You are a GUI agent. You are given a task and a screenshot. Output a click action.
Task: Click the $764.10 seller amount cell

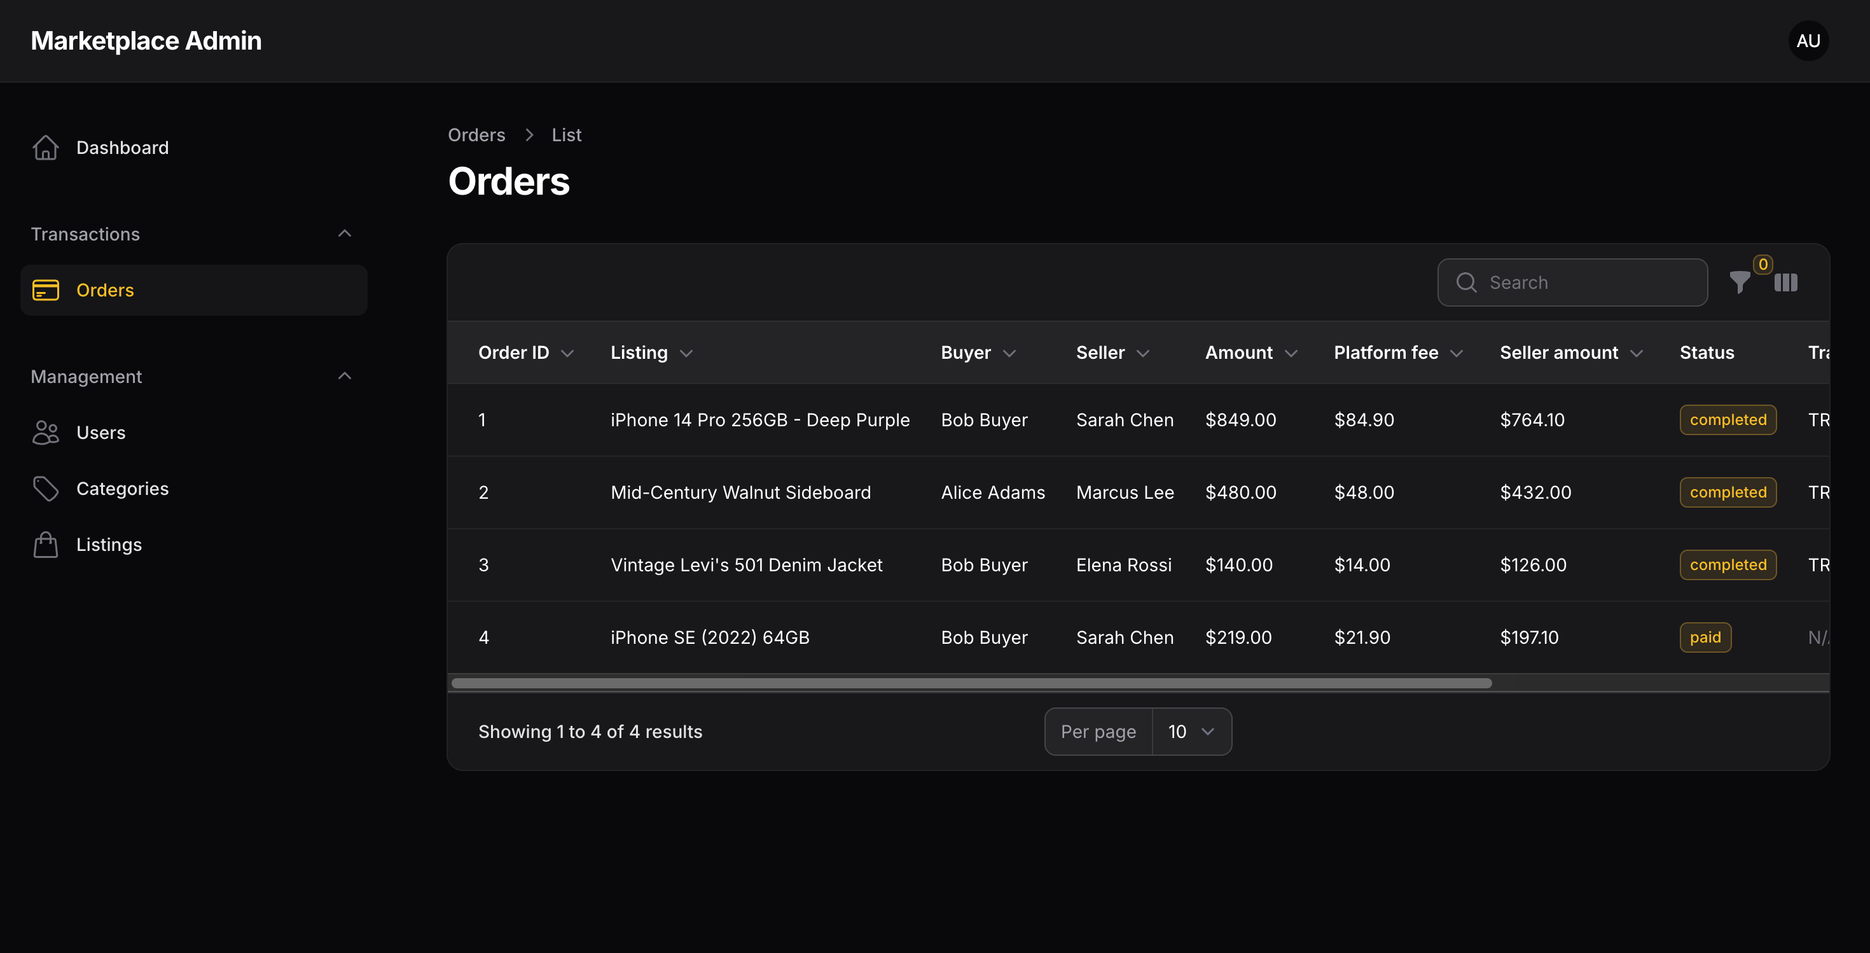coord(1532,419)
